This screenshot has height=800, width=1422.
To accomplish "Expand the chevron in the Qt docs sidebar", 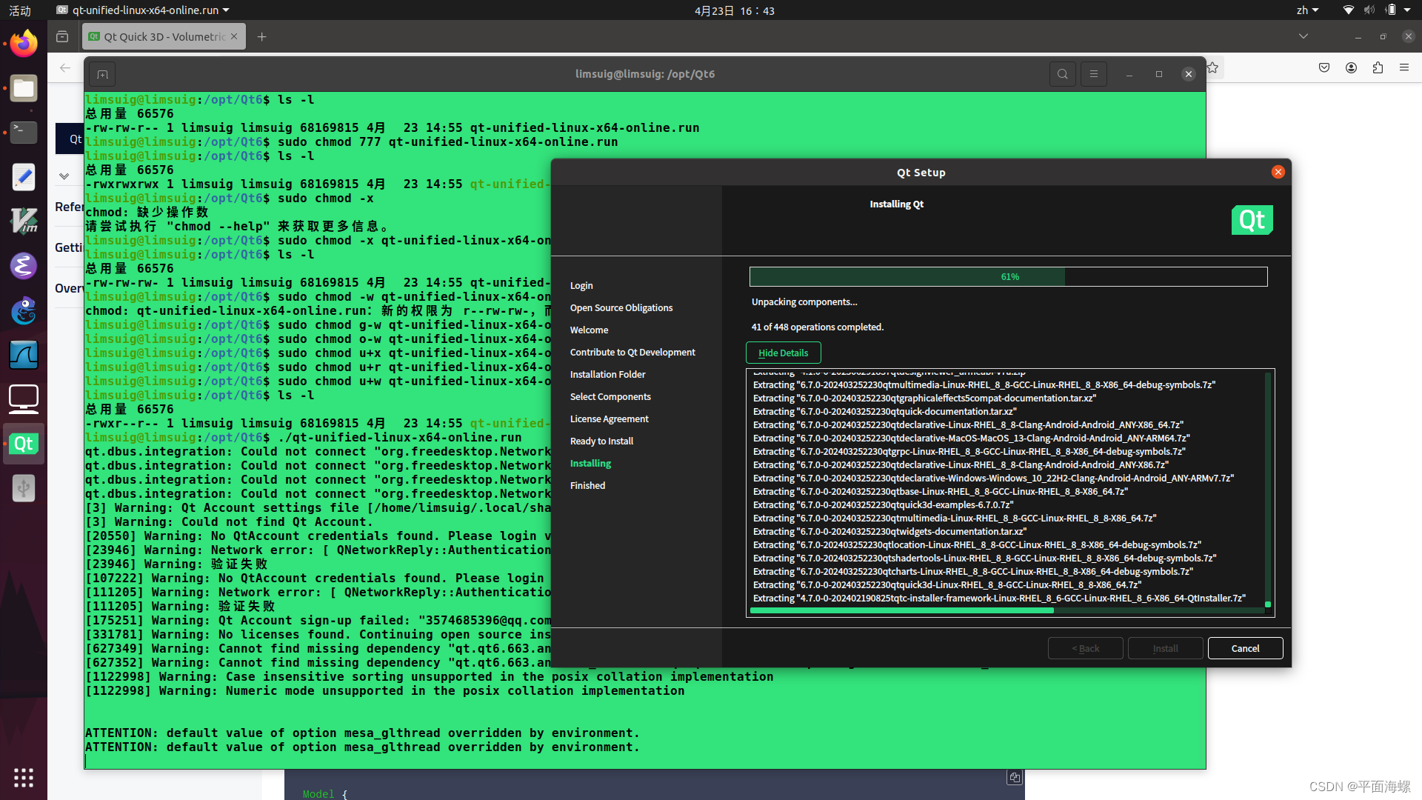I will (x=64, y=176).
